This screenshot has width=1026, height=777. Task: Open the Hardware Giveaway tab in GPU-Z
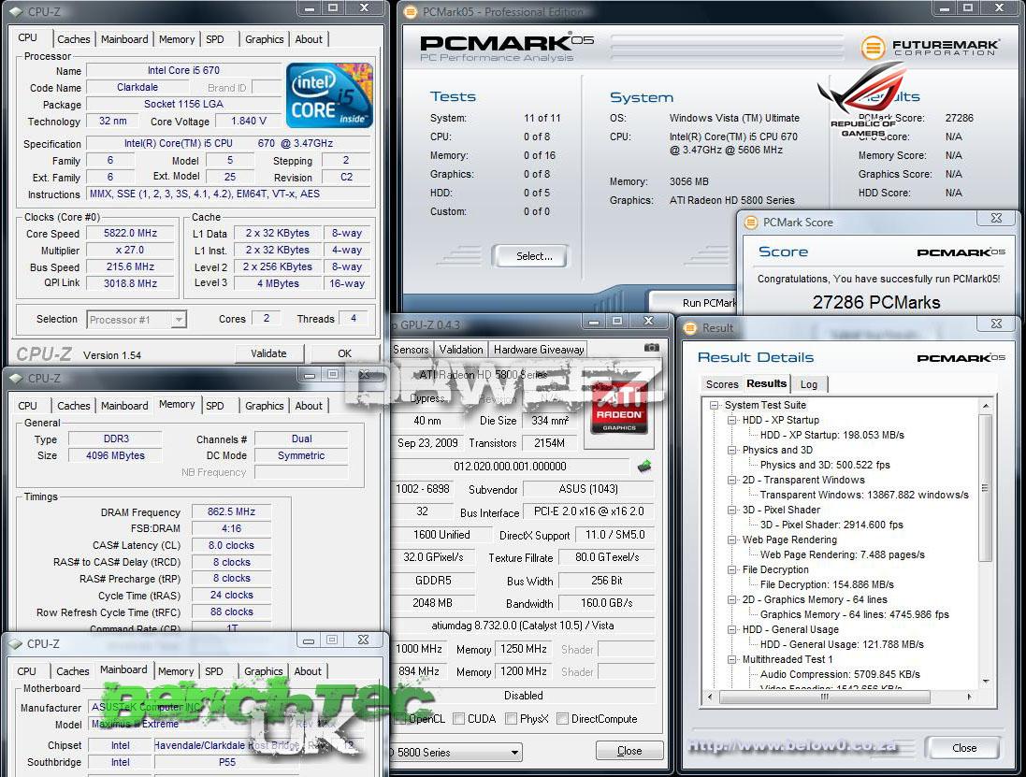(539, 350)
